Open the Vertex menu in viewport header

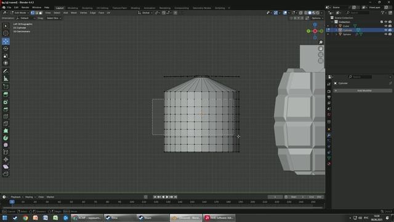tap(83, 12)
